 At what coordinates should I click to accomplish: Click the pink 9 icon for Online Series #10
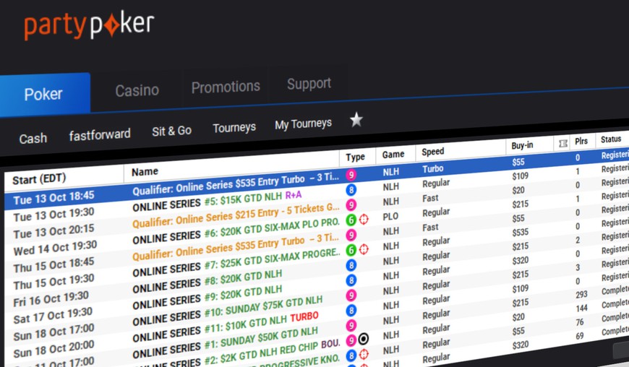(x=351, y=295)
